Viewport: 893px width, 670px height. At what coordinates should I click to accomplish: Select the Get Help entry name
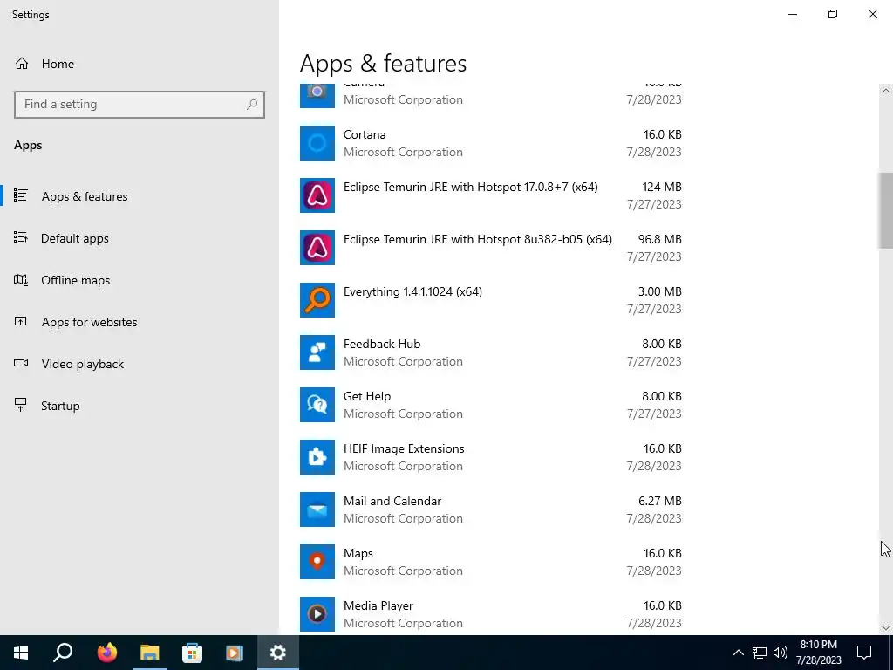367,397
